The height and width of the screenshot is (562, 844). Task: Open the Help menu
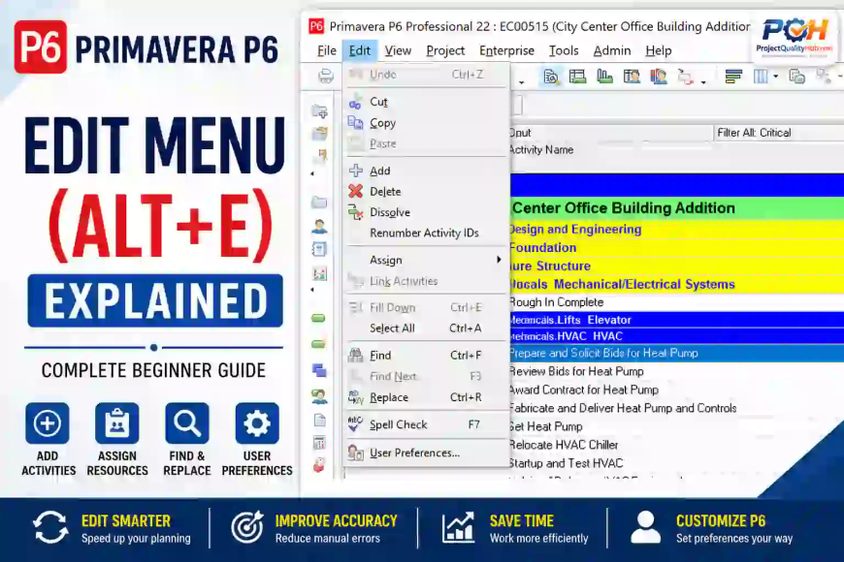coord(659,50)
